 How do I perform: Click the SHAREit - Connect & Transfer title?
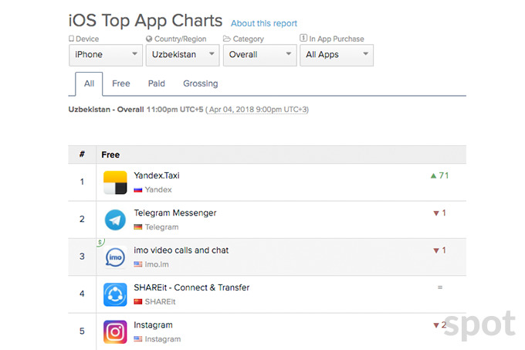(191, 287)
